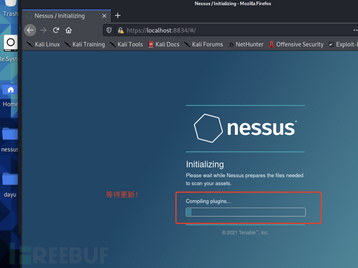Open the Exploit-DB bookmark
This screenshot has height=268, width=358.
tap(343, 44)
